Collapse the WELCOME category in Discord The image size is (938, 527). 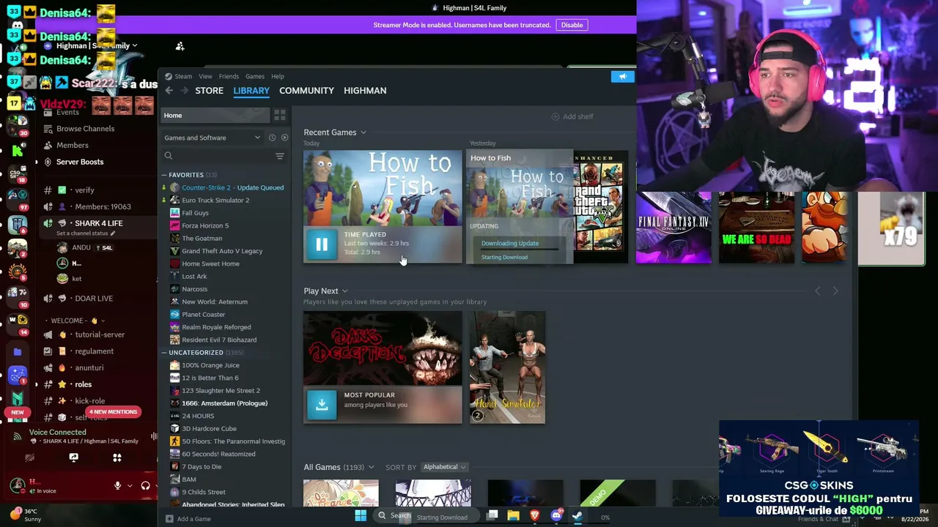[x=74, y=321]
